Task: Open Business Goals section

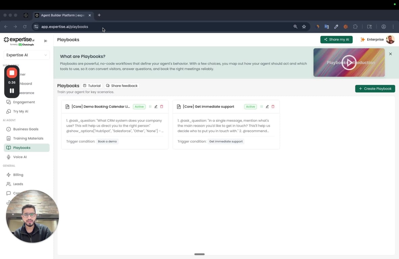Action: coord(26,129)
